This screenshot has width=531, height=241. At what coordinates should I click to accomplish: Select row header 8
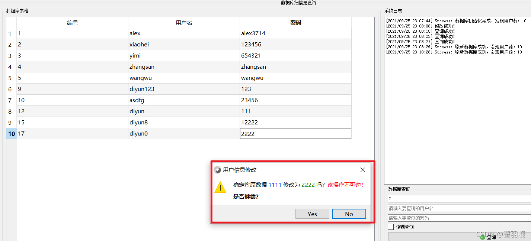(11, 111)
